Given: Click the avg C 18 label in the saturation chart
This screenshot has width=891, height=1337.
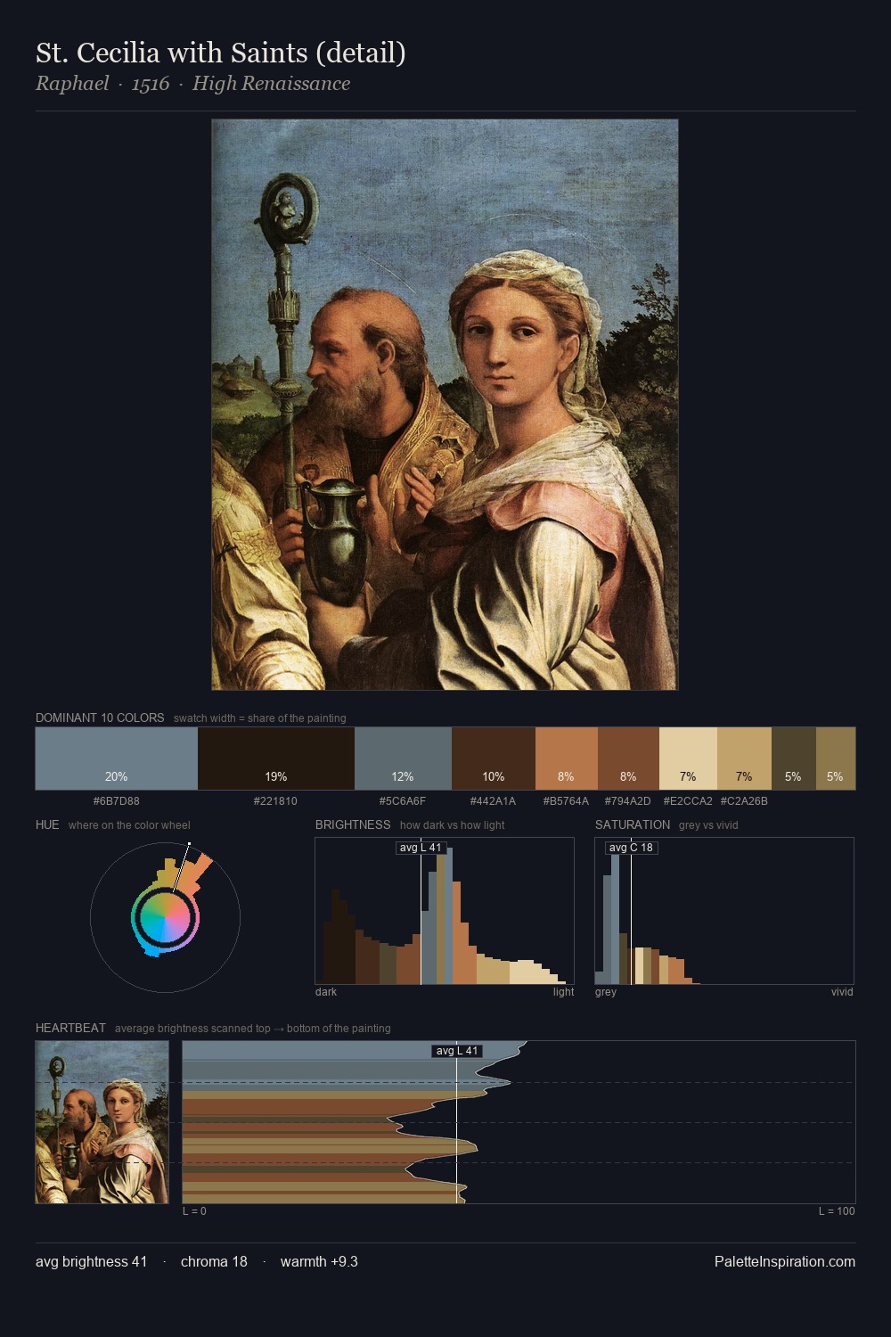Looking at the screenshot, I should pos(632,848).
